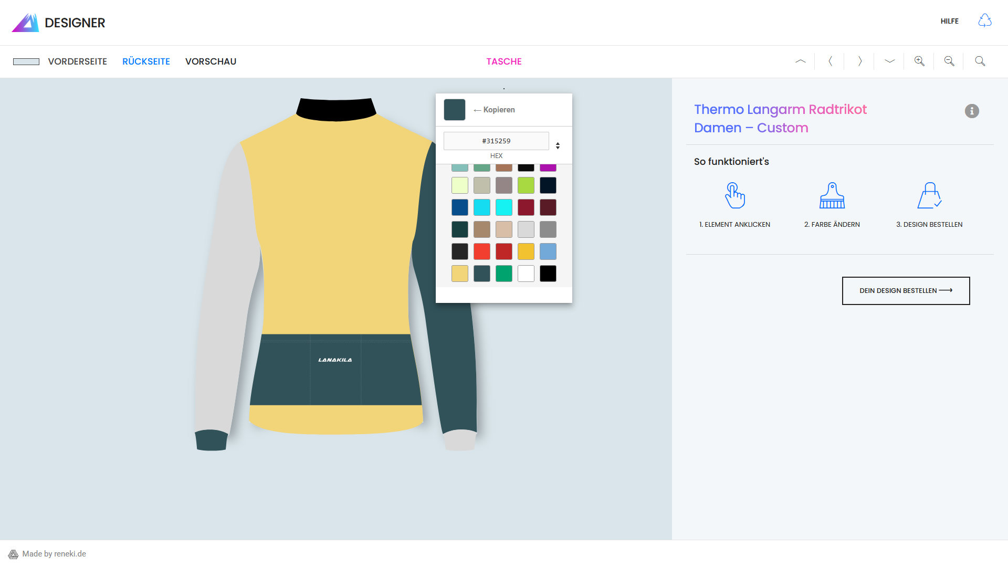1008x567 pixels.
Task: Toggle the HEX color format switcher arrows
Action: click(x=558, y=145)
